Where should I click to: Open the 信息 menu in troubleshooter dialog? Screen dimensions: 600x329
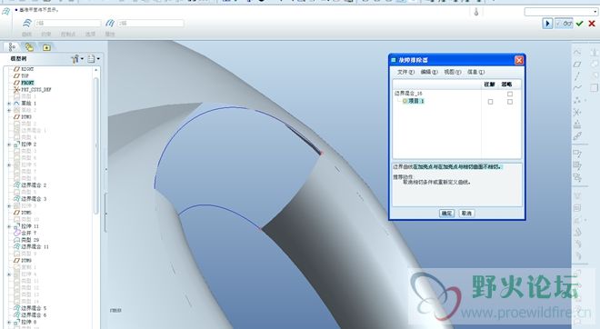pyautogui.click(x=475, y=72)
